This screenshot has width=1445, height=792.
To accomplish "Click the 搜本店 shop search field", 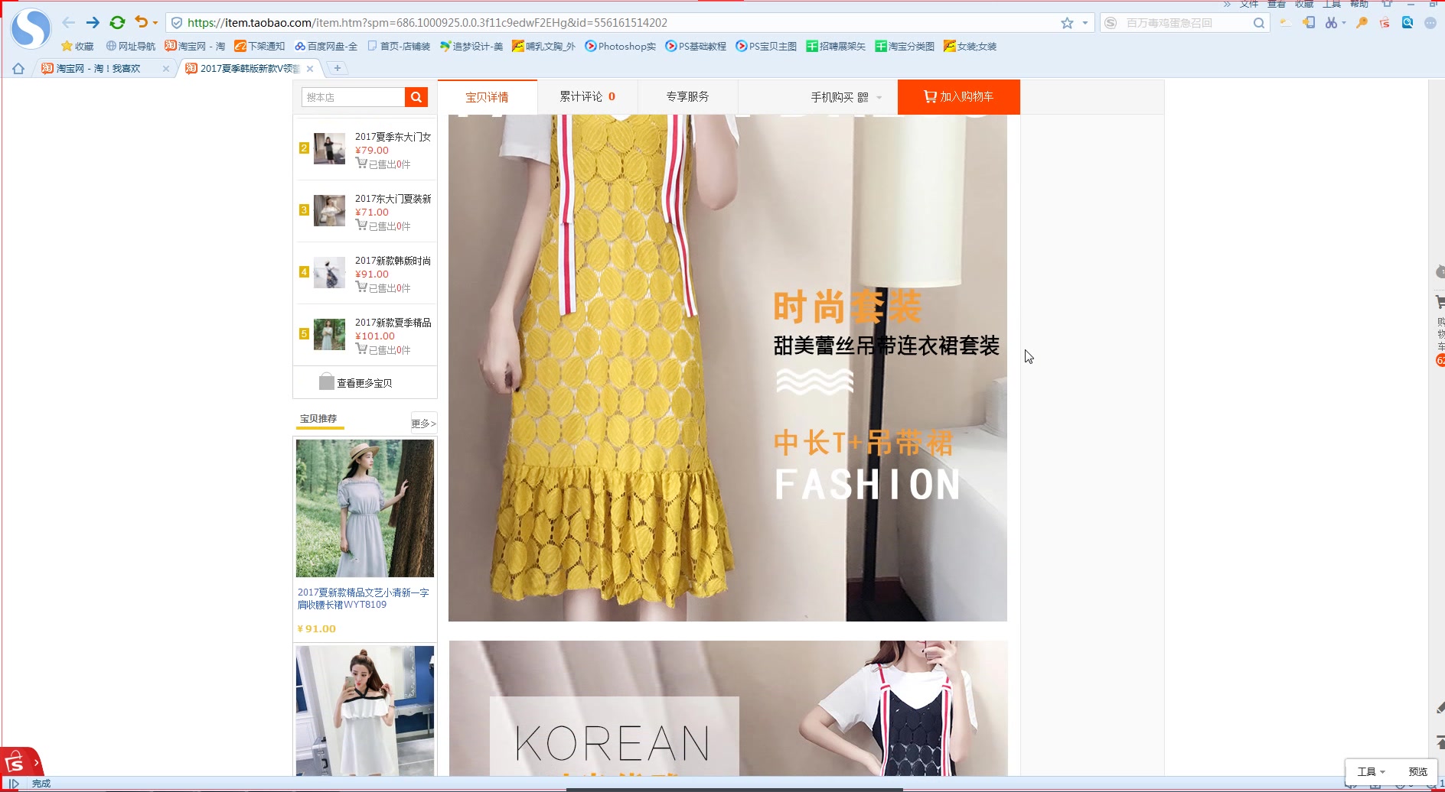I will tap(353, 97).
